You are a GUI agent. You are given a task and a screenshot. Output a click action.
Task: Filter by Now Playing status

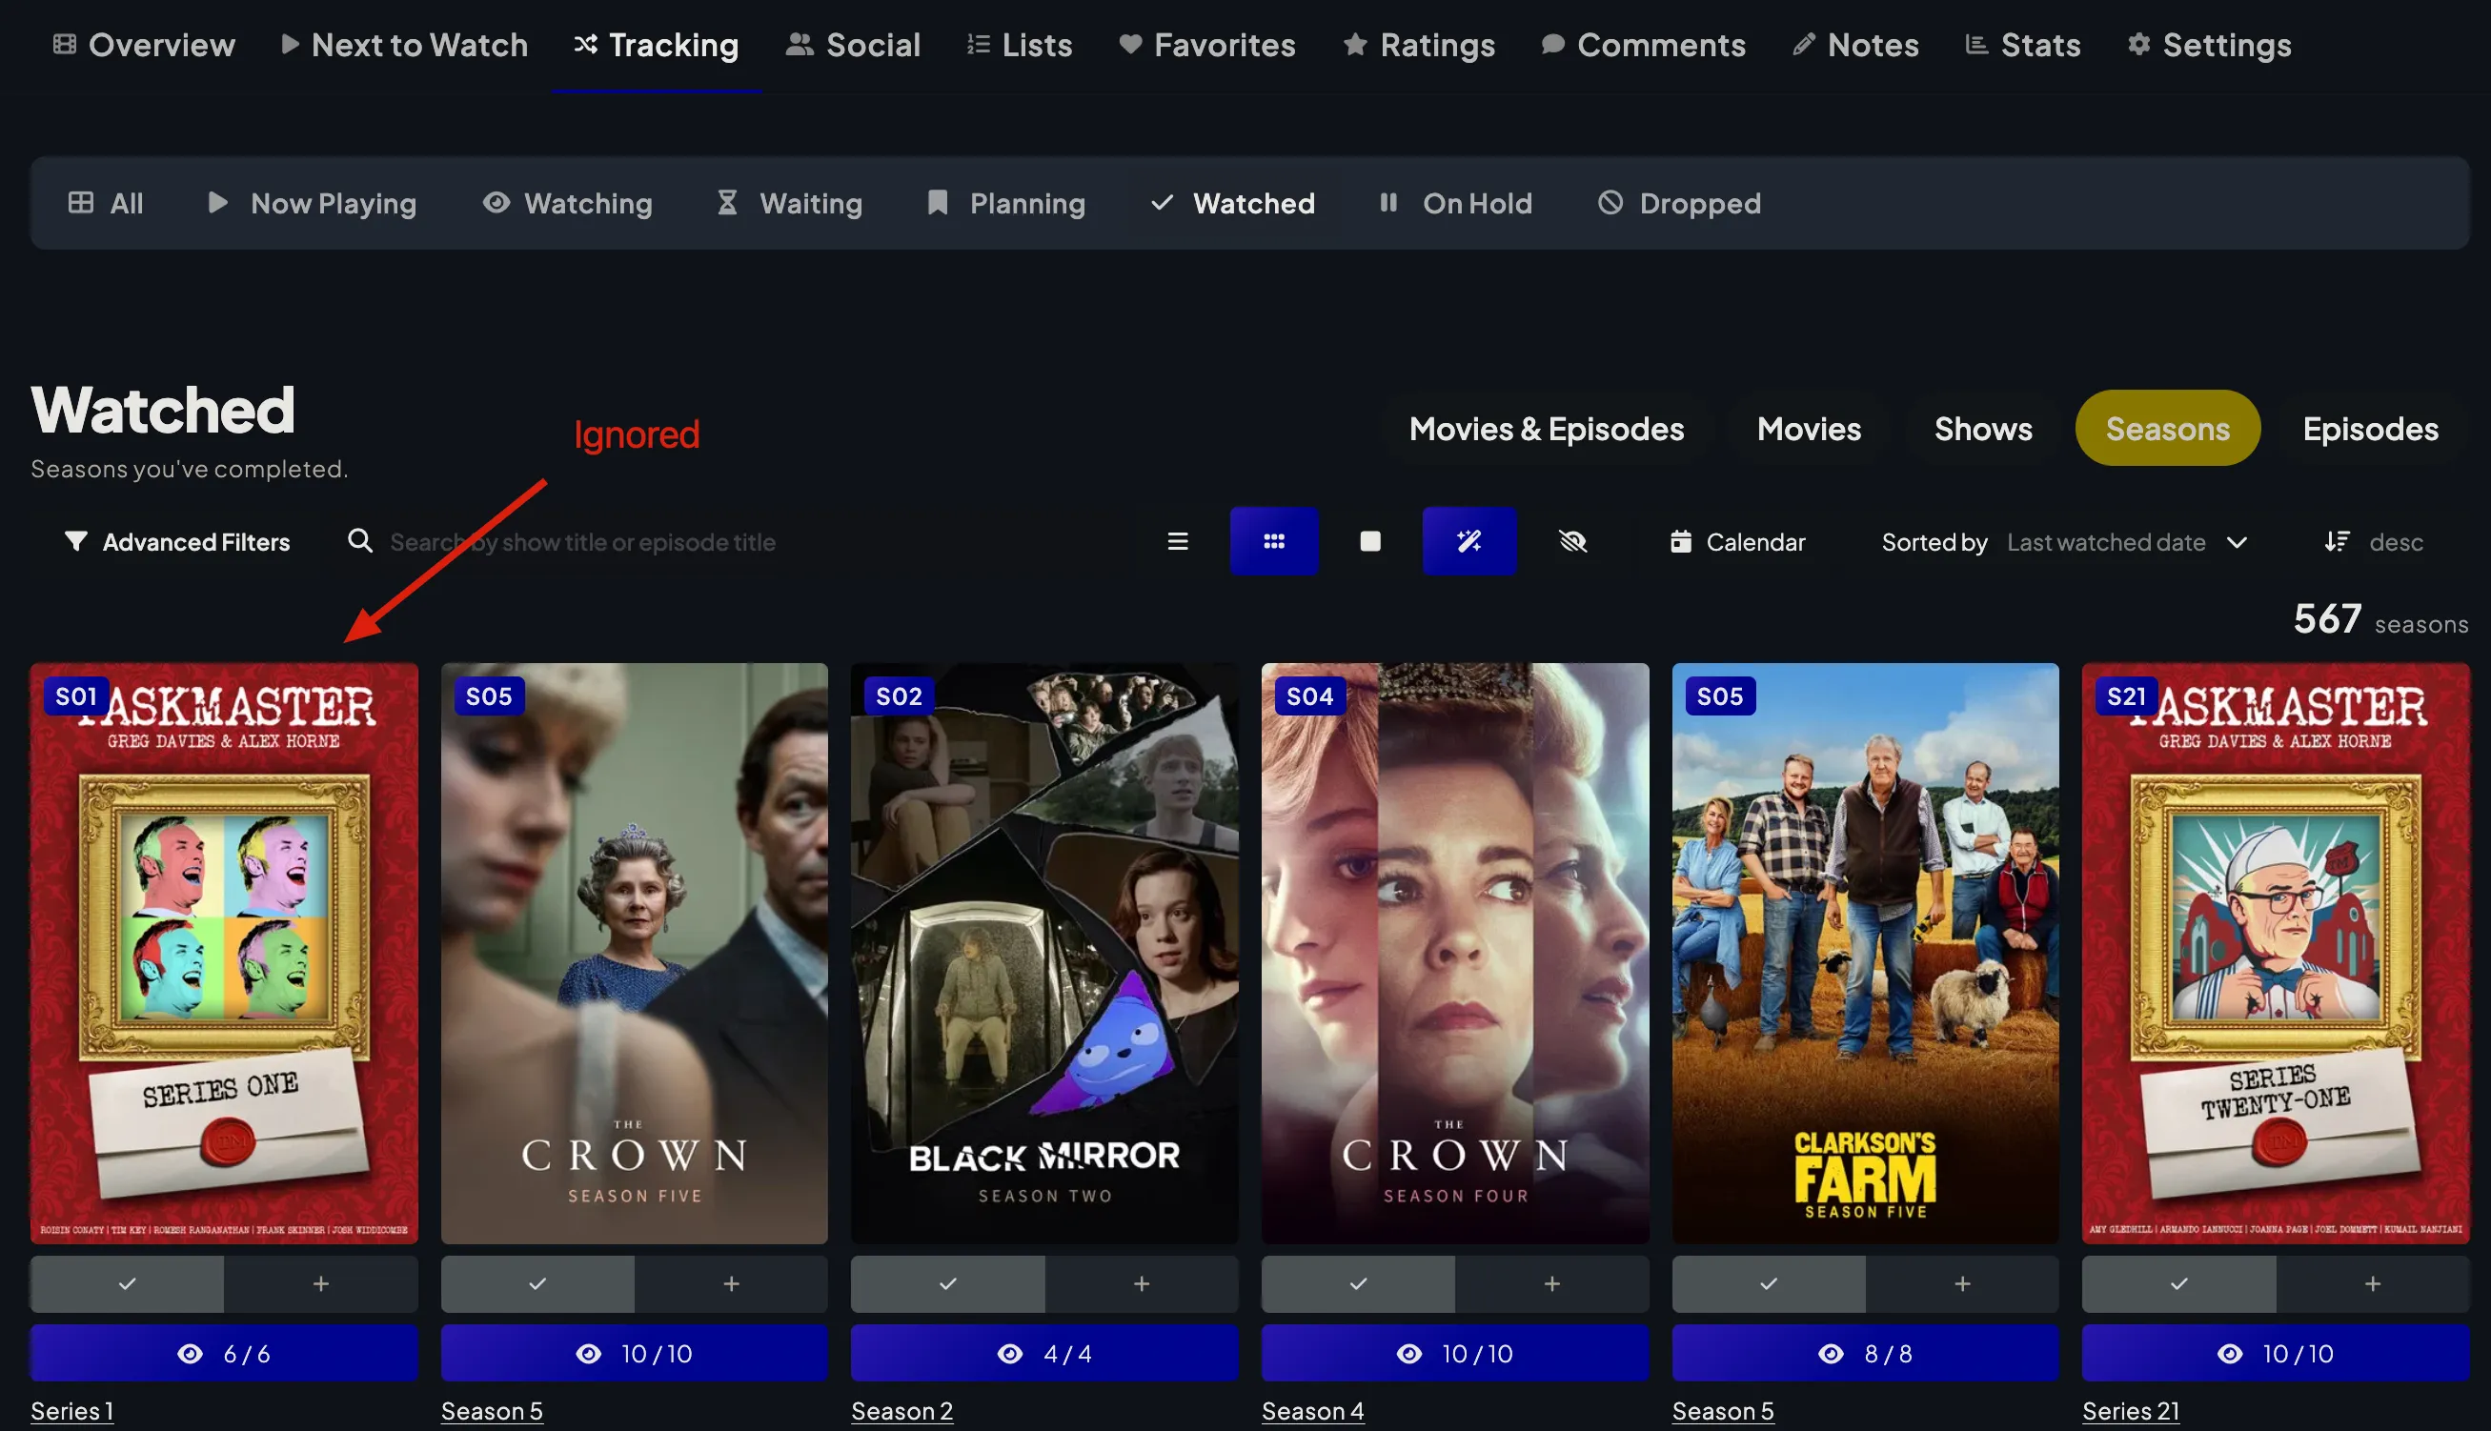(313, 204)
